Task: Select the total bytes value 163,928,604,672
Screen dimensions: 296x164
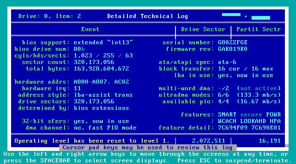Action: coord(101,69)
